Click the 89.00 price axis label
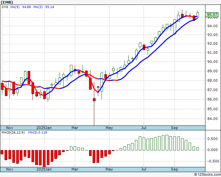Image resolution: width=221 pixels, height=177 pixels. point(213,71)
